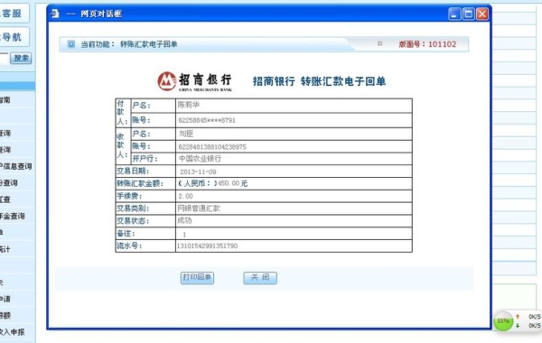Click the web page dialog title bar icon

click(x=55, y=14)
